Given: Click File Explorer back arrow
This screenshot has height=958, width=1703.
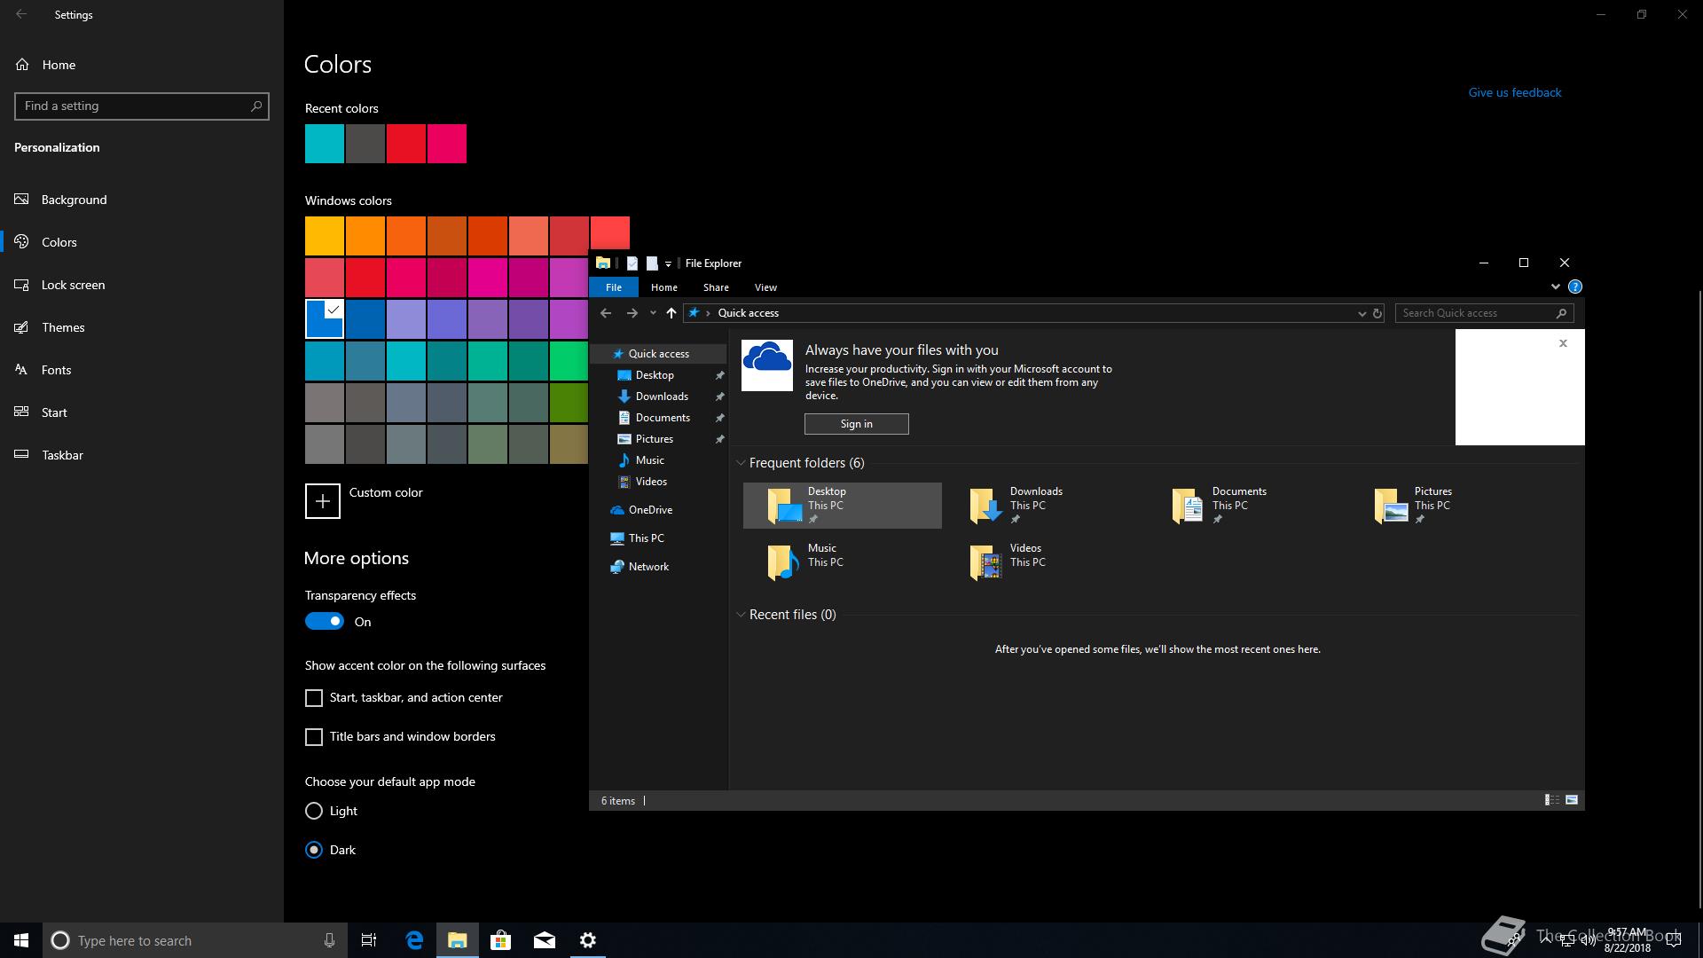Looking at the screenshot, I should tap(606, 313).
